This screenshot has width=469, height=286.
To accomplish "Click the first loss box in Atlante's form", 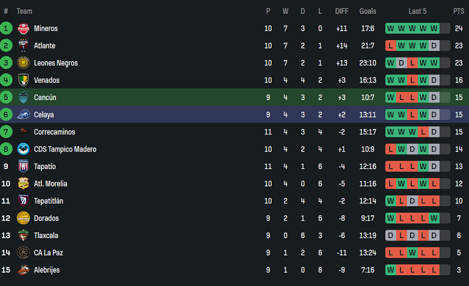I will point(391,46).
